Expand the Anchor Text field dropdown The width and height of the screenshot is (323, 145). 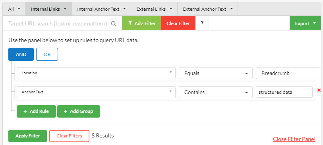pos(96,92)
